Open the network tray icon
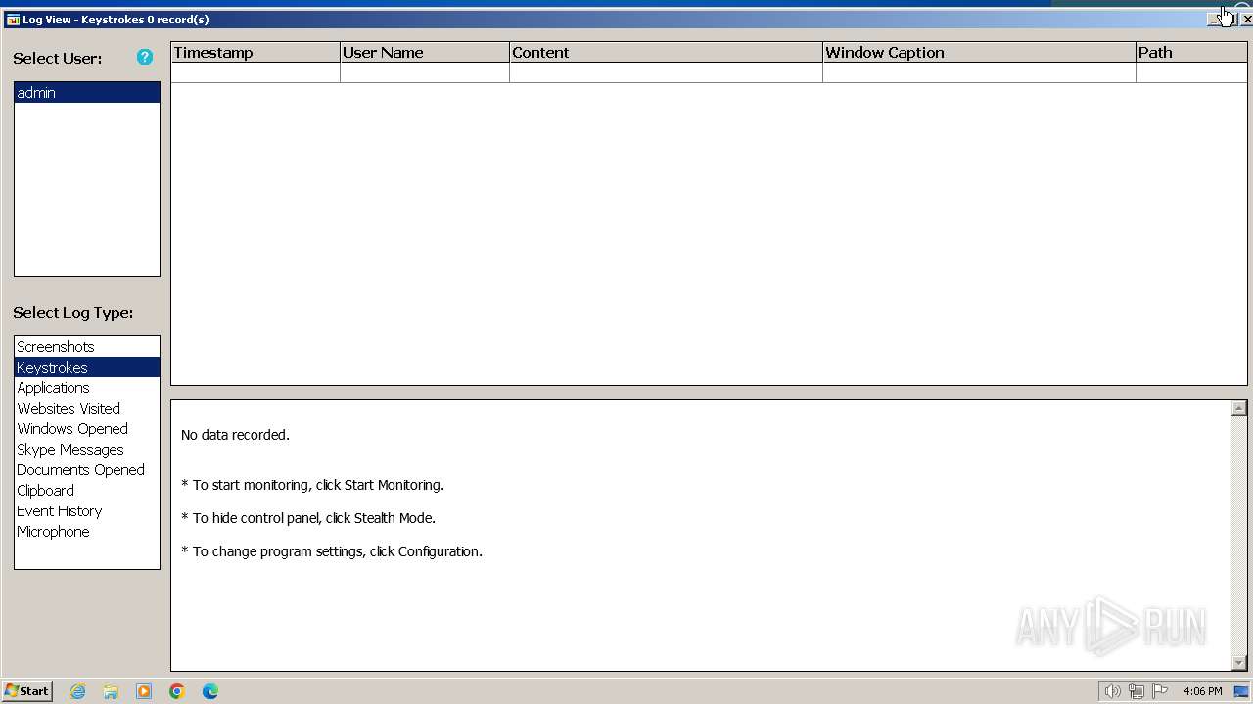This screenshot has height=704, width=1253. tap(1137, 691)
